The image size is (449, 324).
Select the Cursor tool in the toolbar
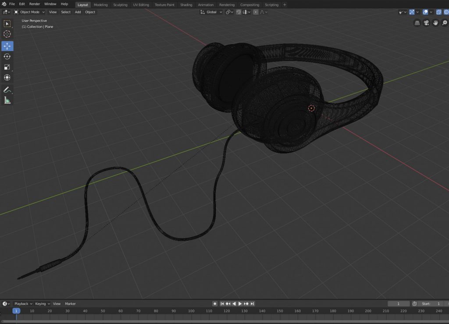pyautogui.click(x=7, y=34)
